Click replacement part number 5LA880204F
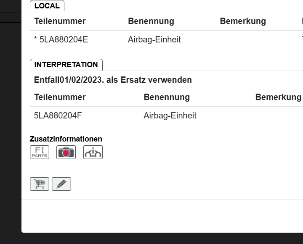The height and width of the screenshot is (244, 303). tap(58, 115)
